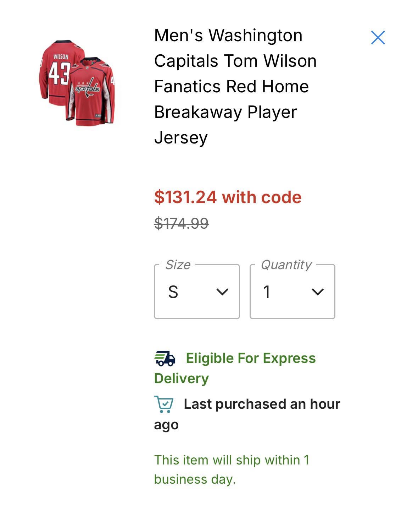Screen dimensions: 418x511
Task: Click the chevron arrow in the Size box
Action: 222,292
